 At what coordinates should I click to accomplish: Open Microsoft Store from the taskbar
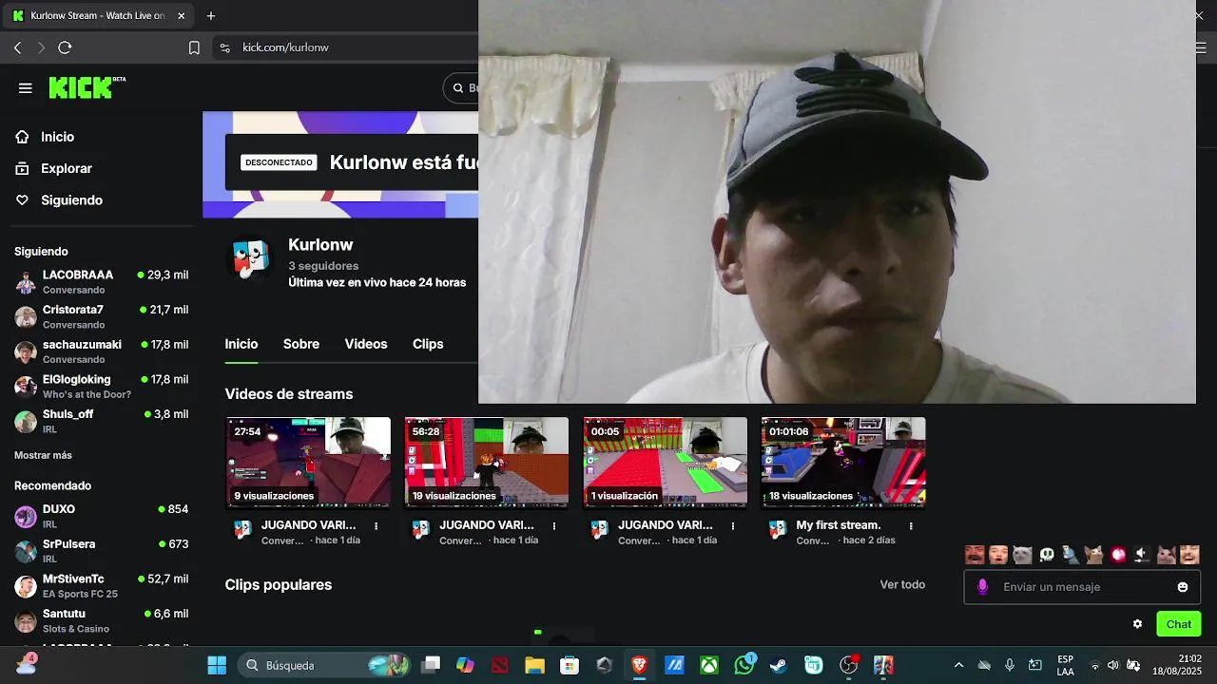tap(570, 665)
